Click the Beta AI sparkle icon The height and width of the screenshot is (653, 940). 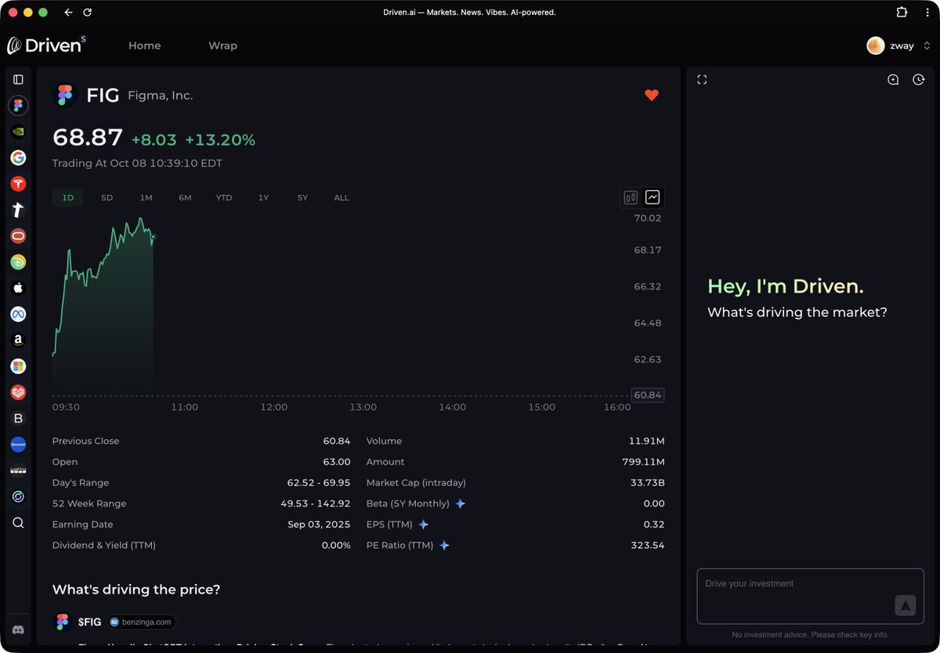(461, 503)
